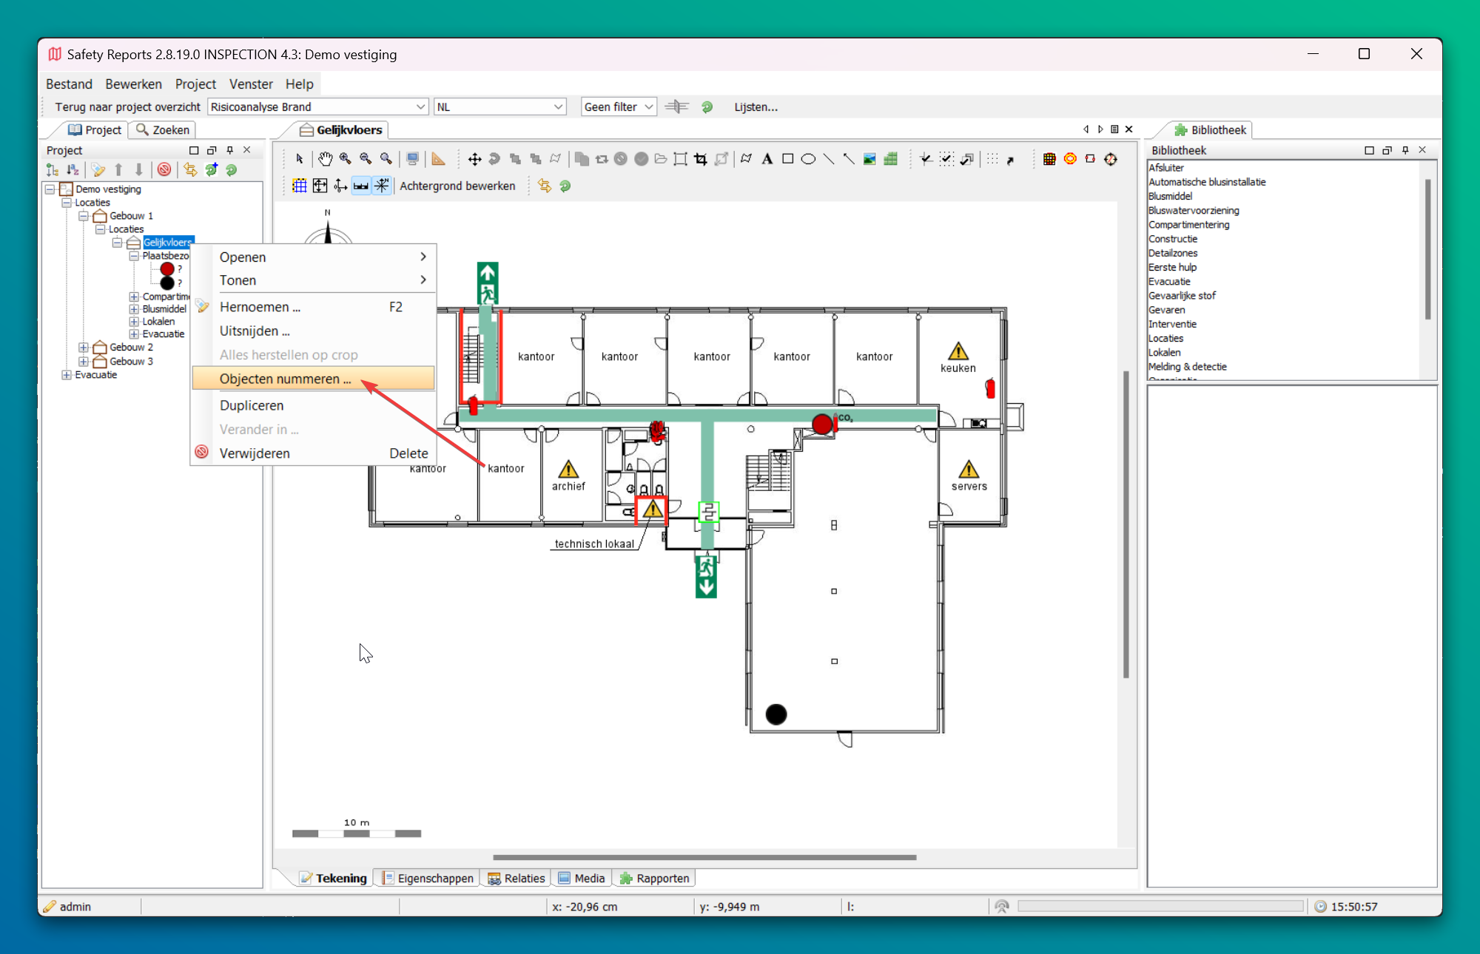
Task: Select the hand pan tool
Action: [x=326, y=159]
